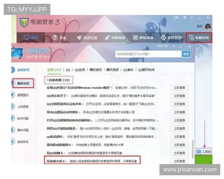Open the skin shirt icon in title bar
The image size is (224, 179).
[x=184, y=18]
